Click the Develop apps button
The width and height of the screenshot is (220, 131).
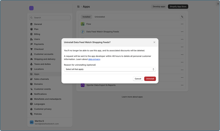tap(159, 7)
